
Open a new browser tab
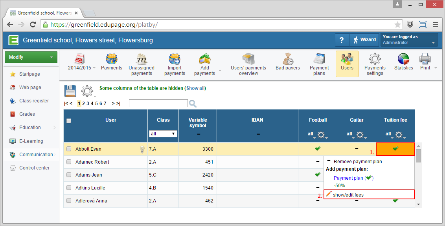pyautogui.click(x=89, y=13)
